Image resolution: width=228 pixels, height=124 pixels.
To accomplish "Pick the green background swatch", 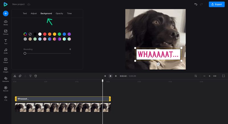I will (60, 34).
